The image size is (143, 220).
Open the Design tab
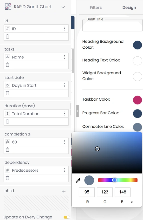click(x=129, y=8)
